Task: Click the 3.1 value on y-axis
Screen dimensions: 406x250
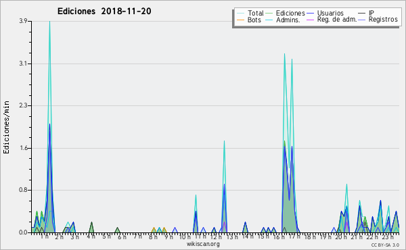Action: coord(24,64)
